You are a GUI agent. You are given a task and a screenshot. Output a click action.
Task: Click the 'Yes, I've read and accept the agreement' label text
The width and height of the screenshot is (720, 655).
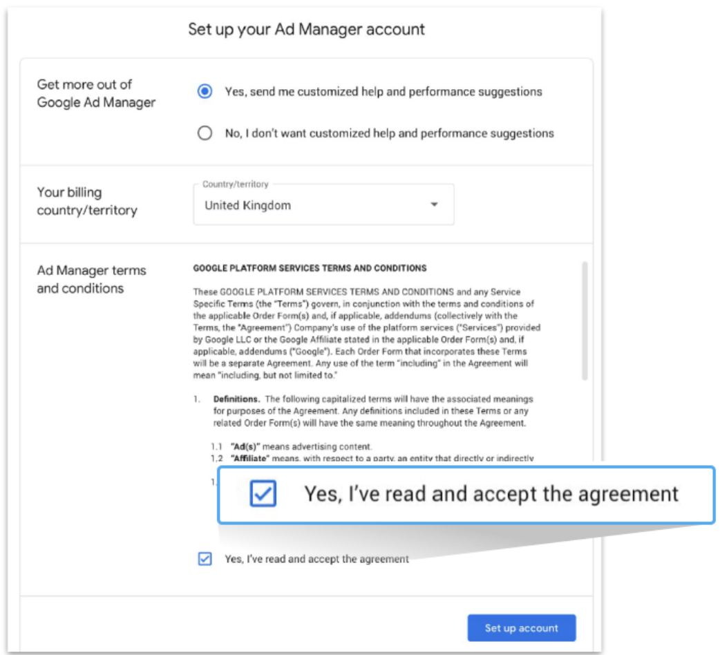coord(316,559)
